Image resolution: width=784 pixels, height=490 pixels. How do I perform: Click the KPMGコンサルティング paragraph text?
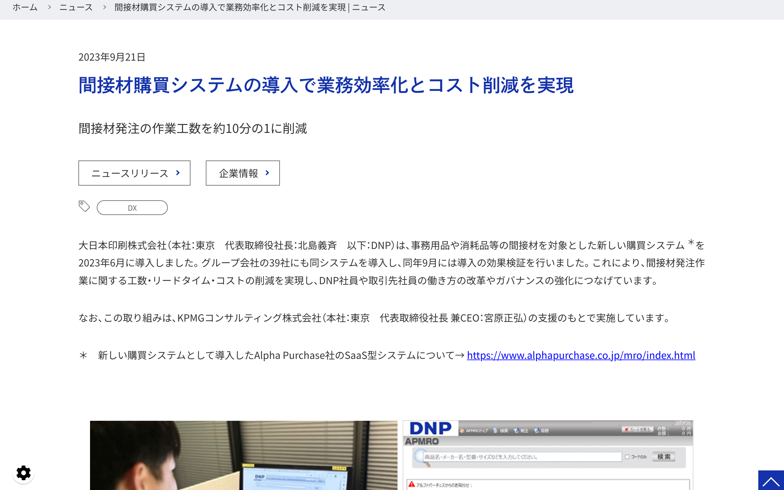coord(375,318)
